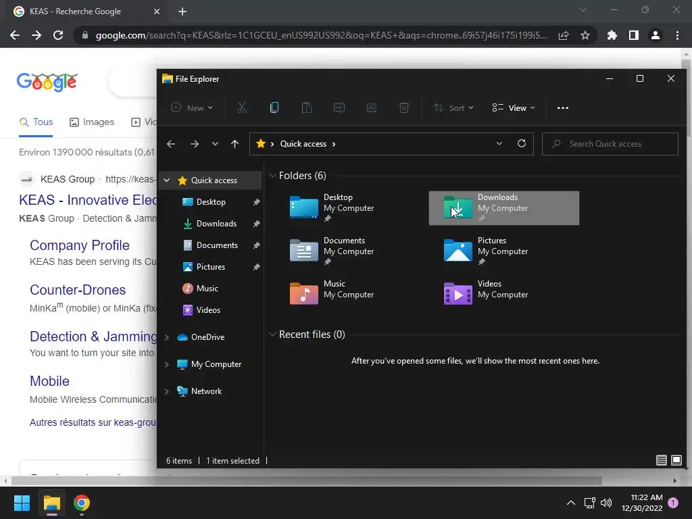Click the Cut scissors icon in File Explorer

pos(242,107)
